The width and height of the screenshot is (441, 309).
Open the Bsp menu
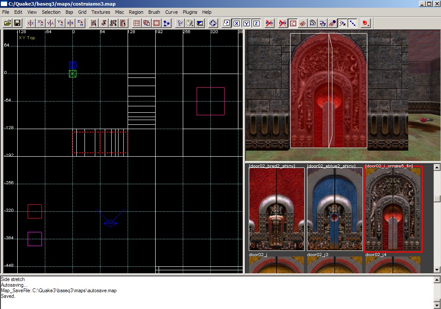(x=69, y=12)
